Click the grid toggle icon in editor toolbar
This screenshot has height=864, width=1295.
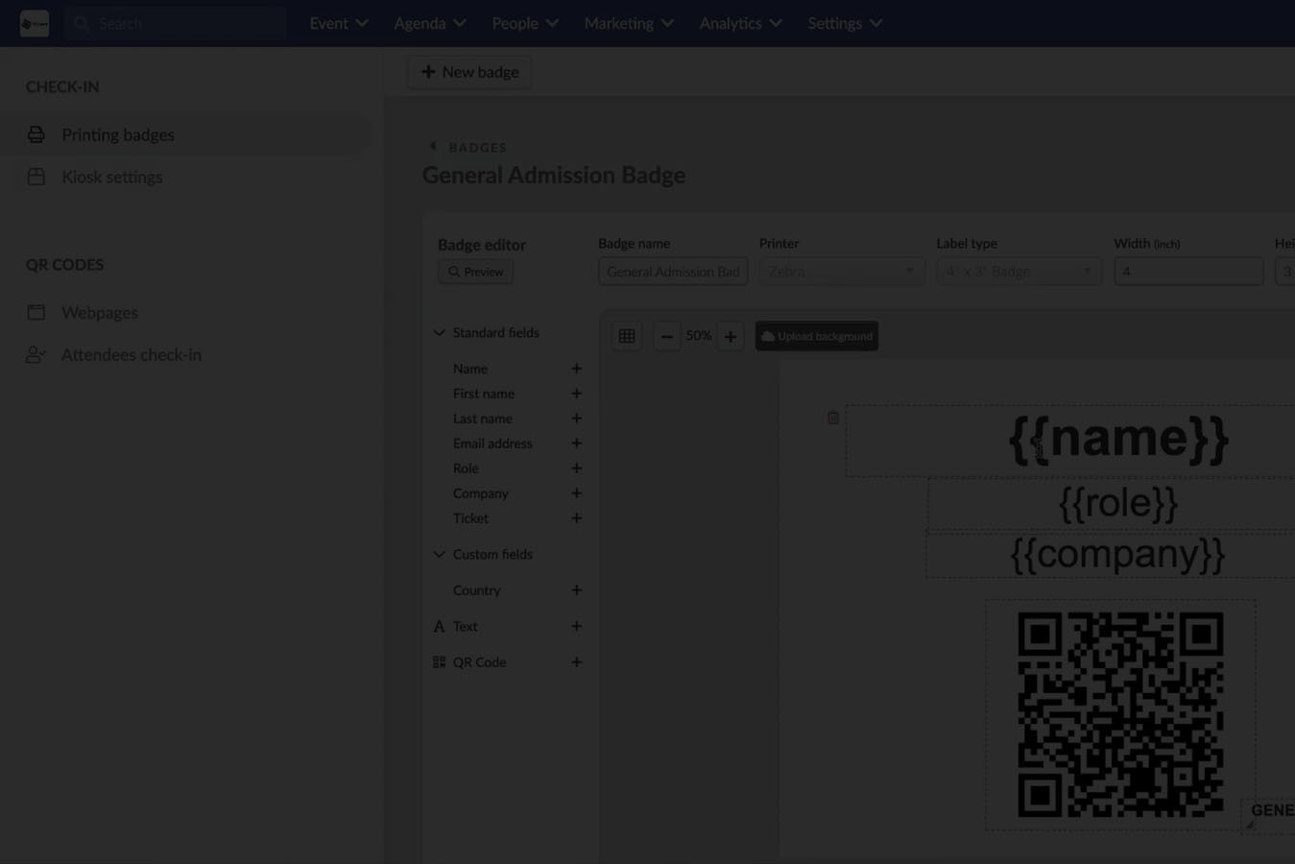pyautogui.click(x=627, y=336)
